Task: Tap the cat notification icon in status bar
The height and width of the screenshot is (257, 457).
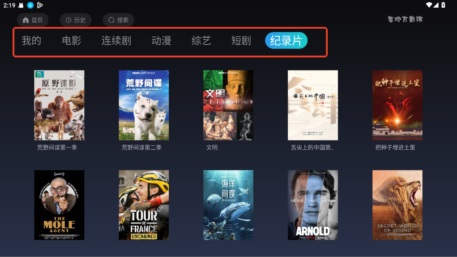Action: (21, 5)
